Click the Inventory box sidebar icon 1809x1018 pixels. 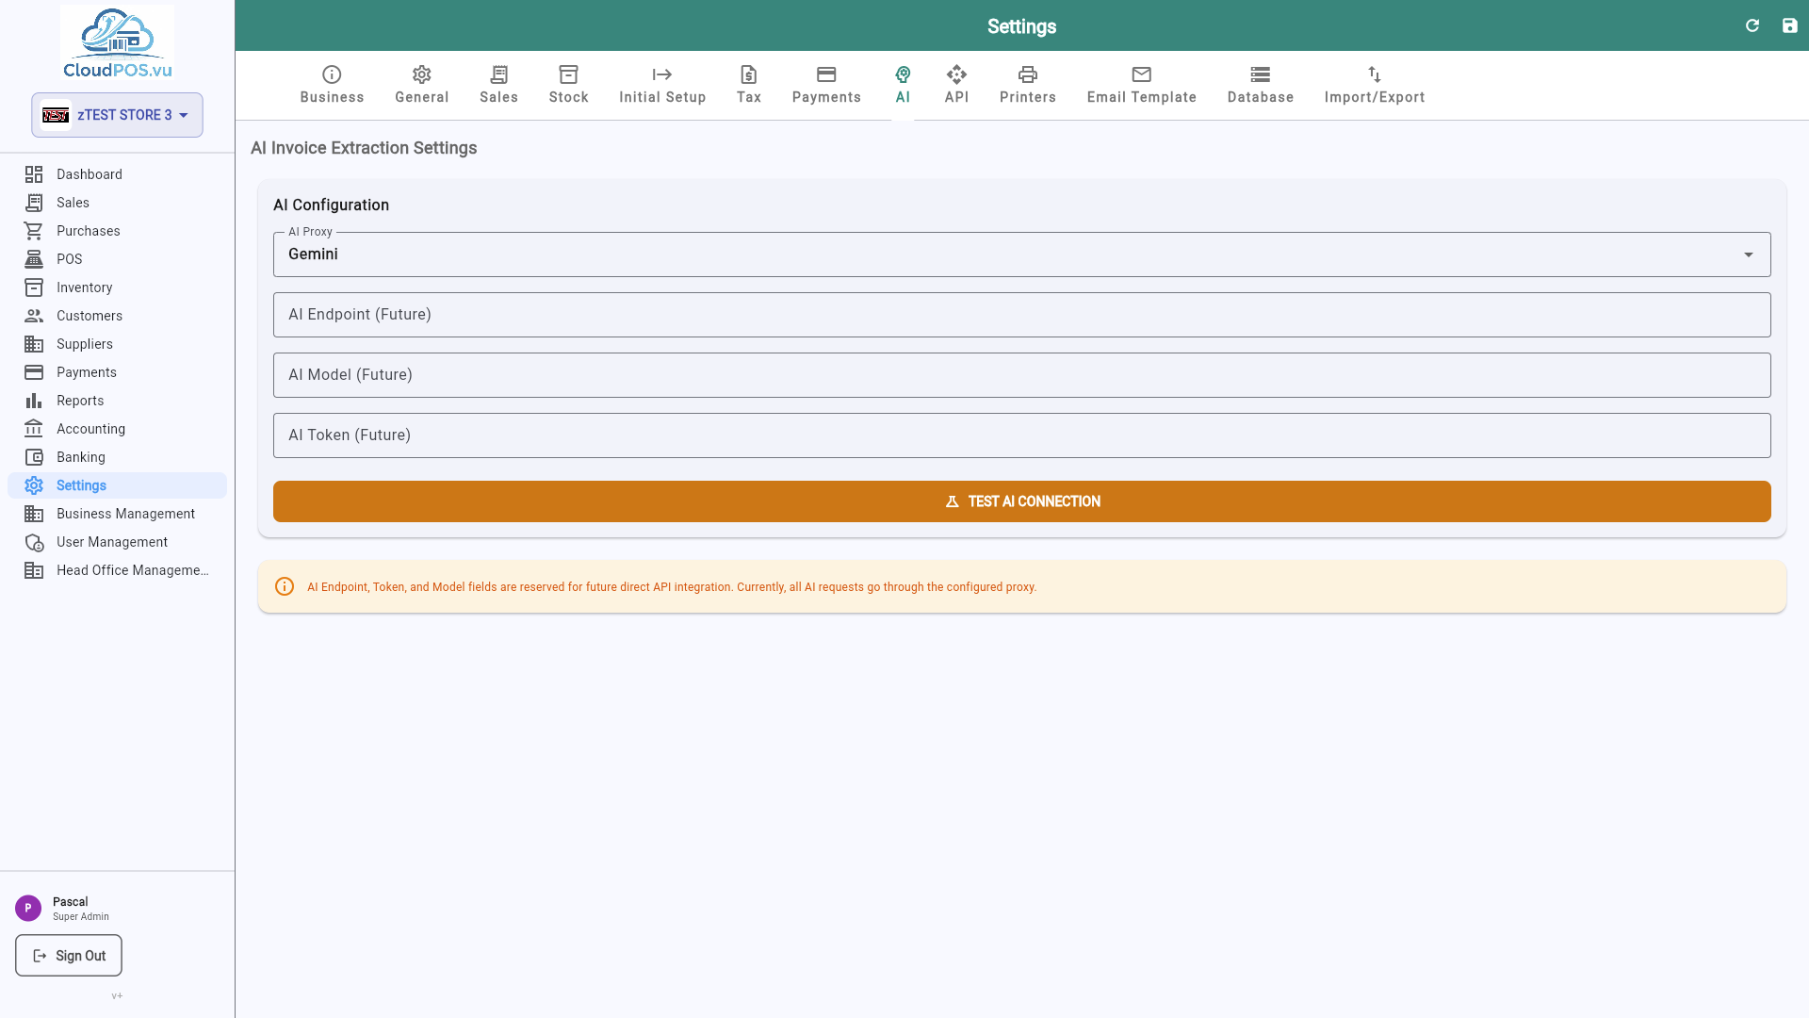pyautogui.click(x=34, y=287)
